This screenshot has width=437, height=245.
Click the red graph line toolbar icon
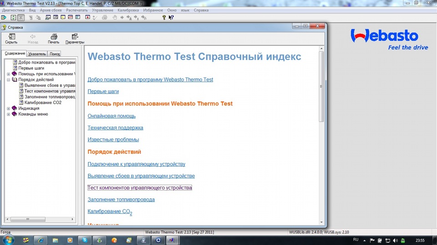70,17
